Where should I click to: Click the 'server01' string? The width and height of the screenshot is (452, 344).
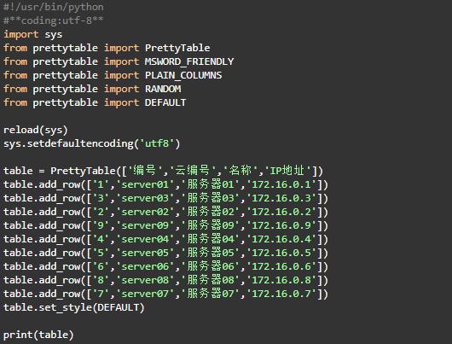pos(145,184)
